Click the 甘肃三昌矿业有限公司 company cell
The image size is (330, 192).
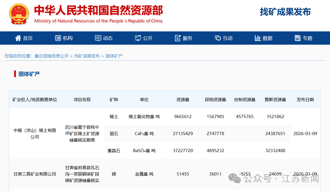35,174
